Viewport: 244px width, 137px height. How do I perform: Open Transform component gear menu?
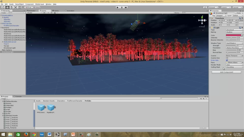point(242,18)
